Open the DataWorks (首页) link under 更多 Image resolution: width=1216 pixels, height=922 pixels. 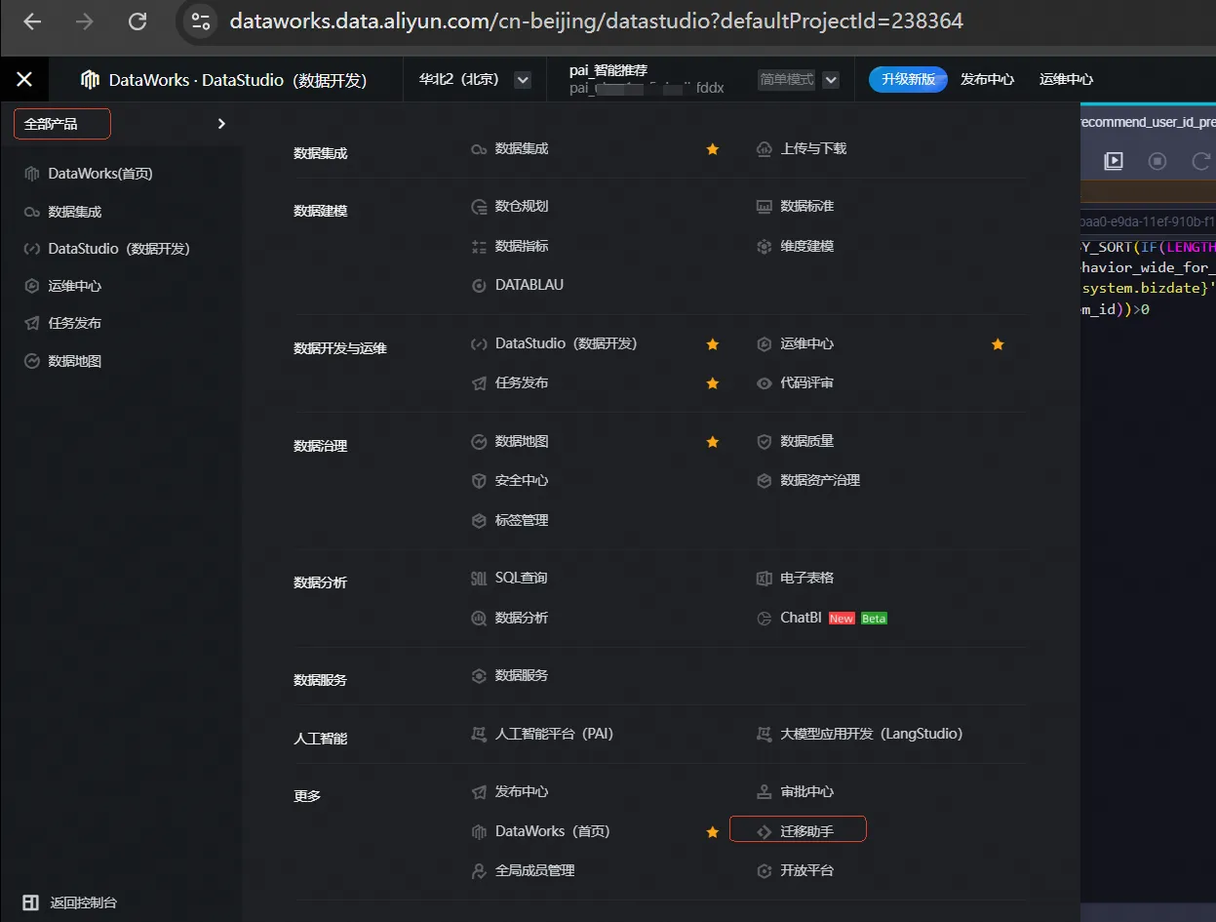(552, 831)
